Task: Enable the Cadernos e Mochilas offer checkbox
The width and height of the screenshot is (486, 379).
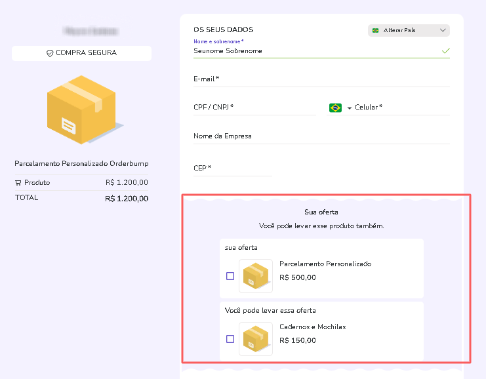Action: [230, 339]
